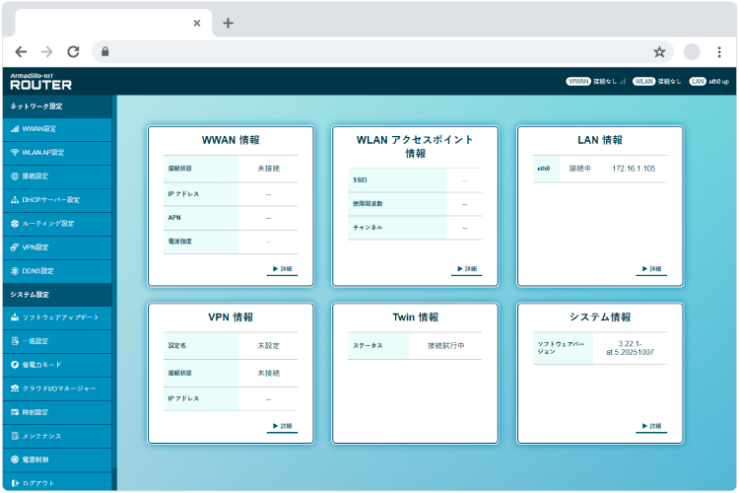The height and width of the screenshot is (493, 739).
Task: Select メンテナンス menu item
Action: click(41, 436)
